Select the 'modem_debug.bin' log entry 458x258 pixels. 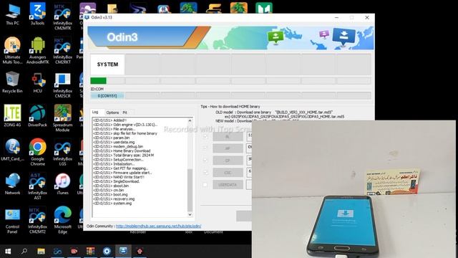(x=118, y=146)
